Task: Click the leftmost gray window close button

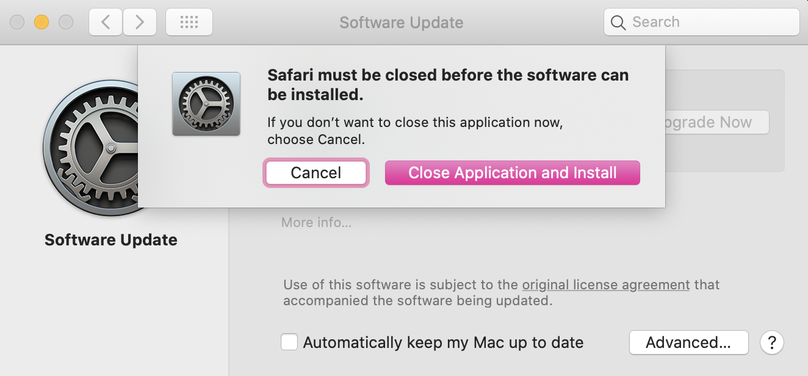Action: point(17,23)
